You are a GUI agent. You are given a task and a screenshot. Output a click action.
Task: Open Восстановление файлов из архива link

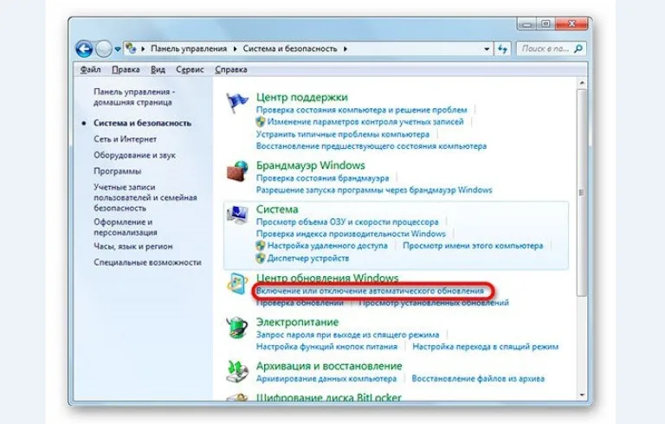pyautogui.click(x=478, y=379)
